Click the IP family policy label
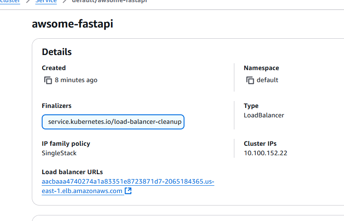This screenshot has height=221, width=344. coord(66,144)
